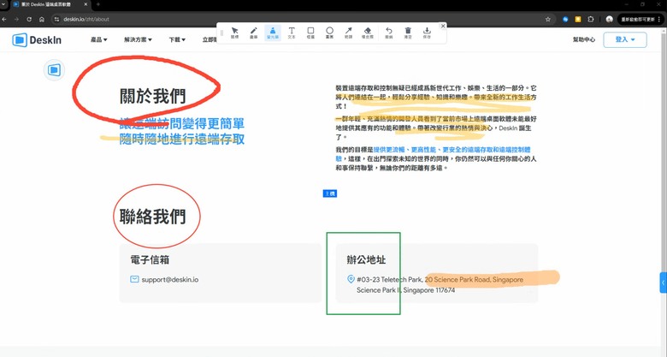667x357 pixels.
Task: Click the relaunch to update button
Action: (x=640, y=19)
